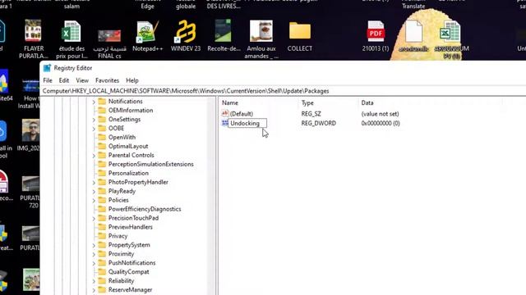Open the étude des prix Excel file

(72, 31)
